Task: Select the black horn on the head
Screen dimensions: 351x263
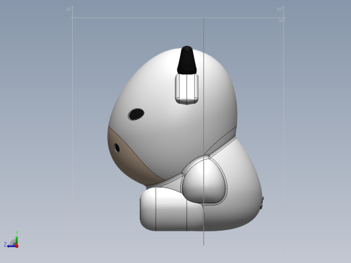Action: point(187,60)
